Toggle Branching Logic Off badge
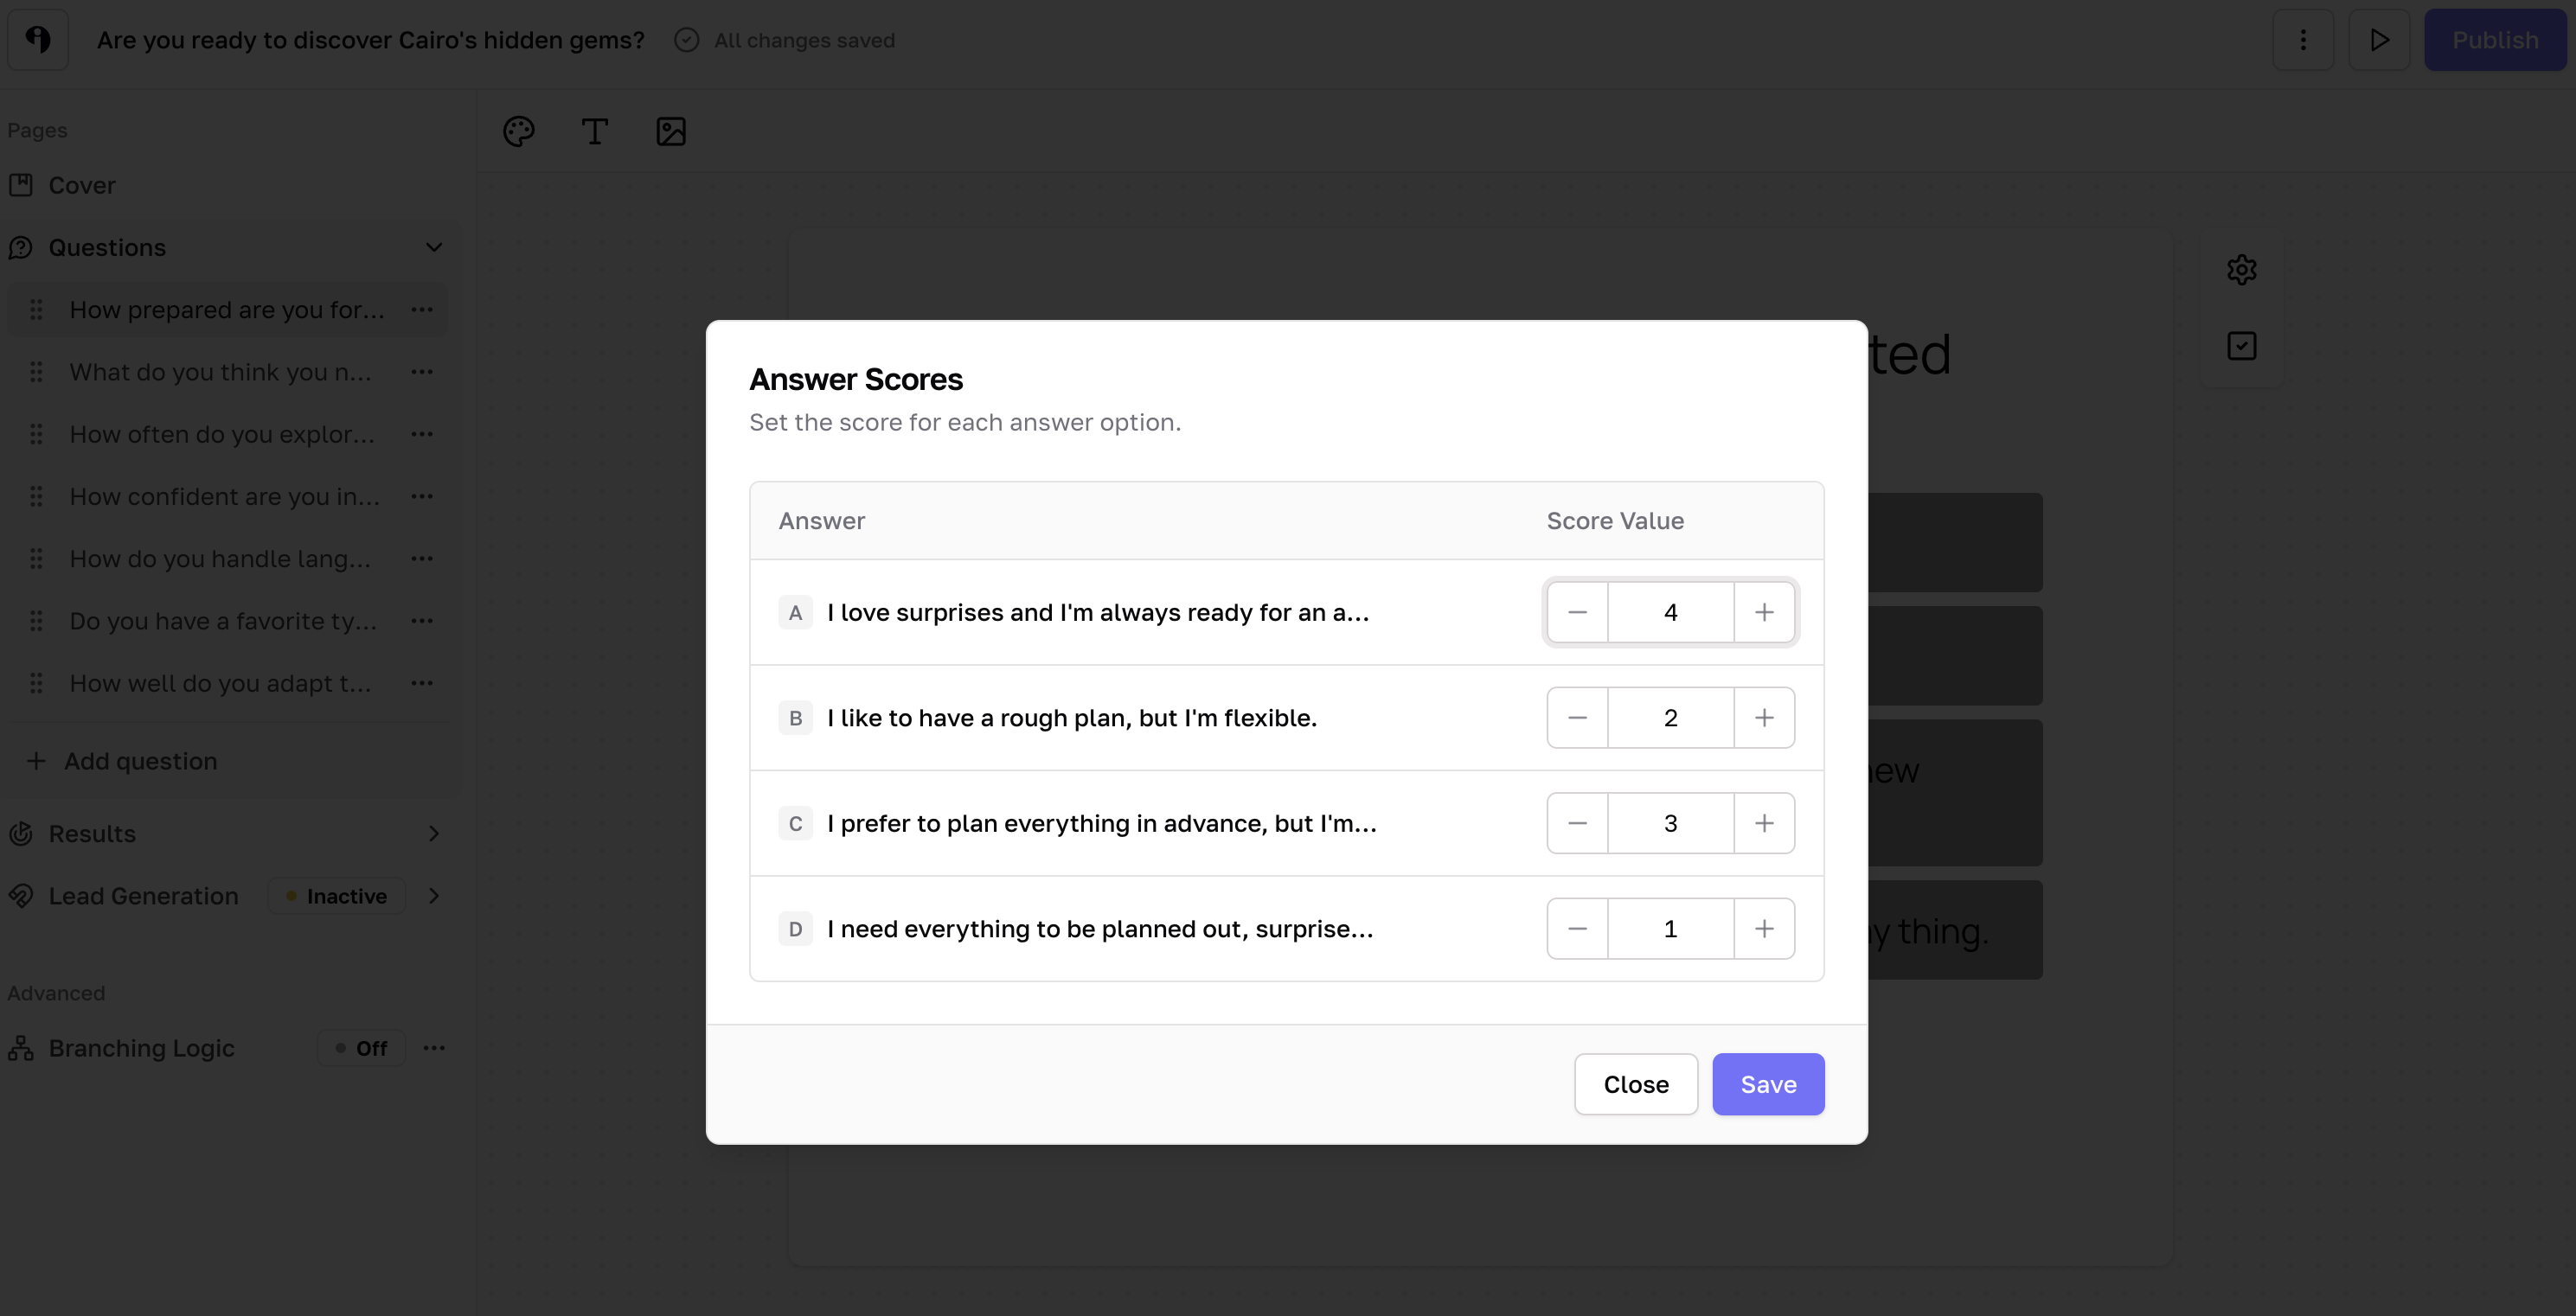 [x=361, y=1048]
